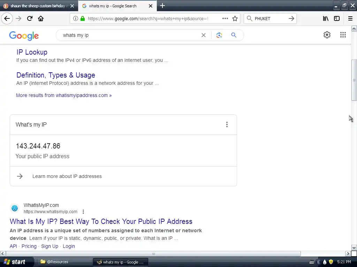357x267 pixels.
Task: Open the What's my IP card options menu
Action: pyautogui.click(x=227, y=124)
